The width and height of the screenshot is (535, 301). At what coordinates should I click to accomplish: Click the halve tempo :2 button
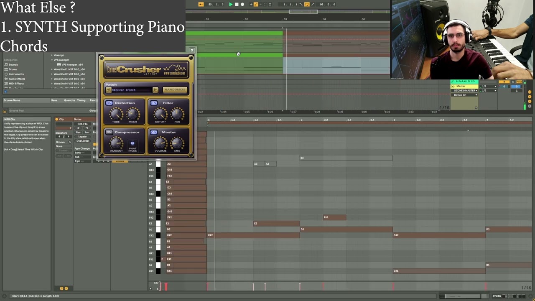(x=78, y=128)
